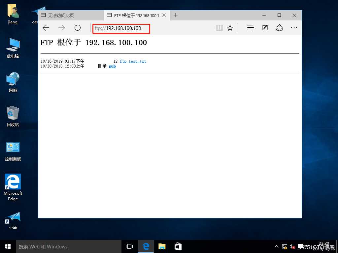The height and width of the screenshot is (253, 338).
Task: Select the FTP 根位于 192.168.100.1 tab
Action: click(x=137, y=15)
